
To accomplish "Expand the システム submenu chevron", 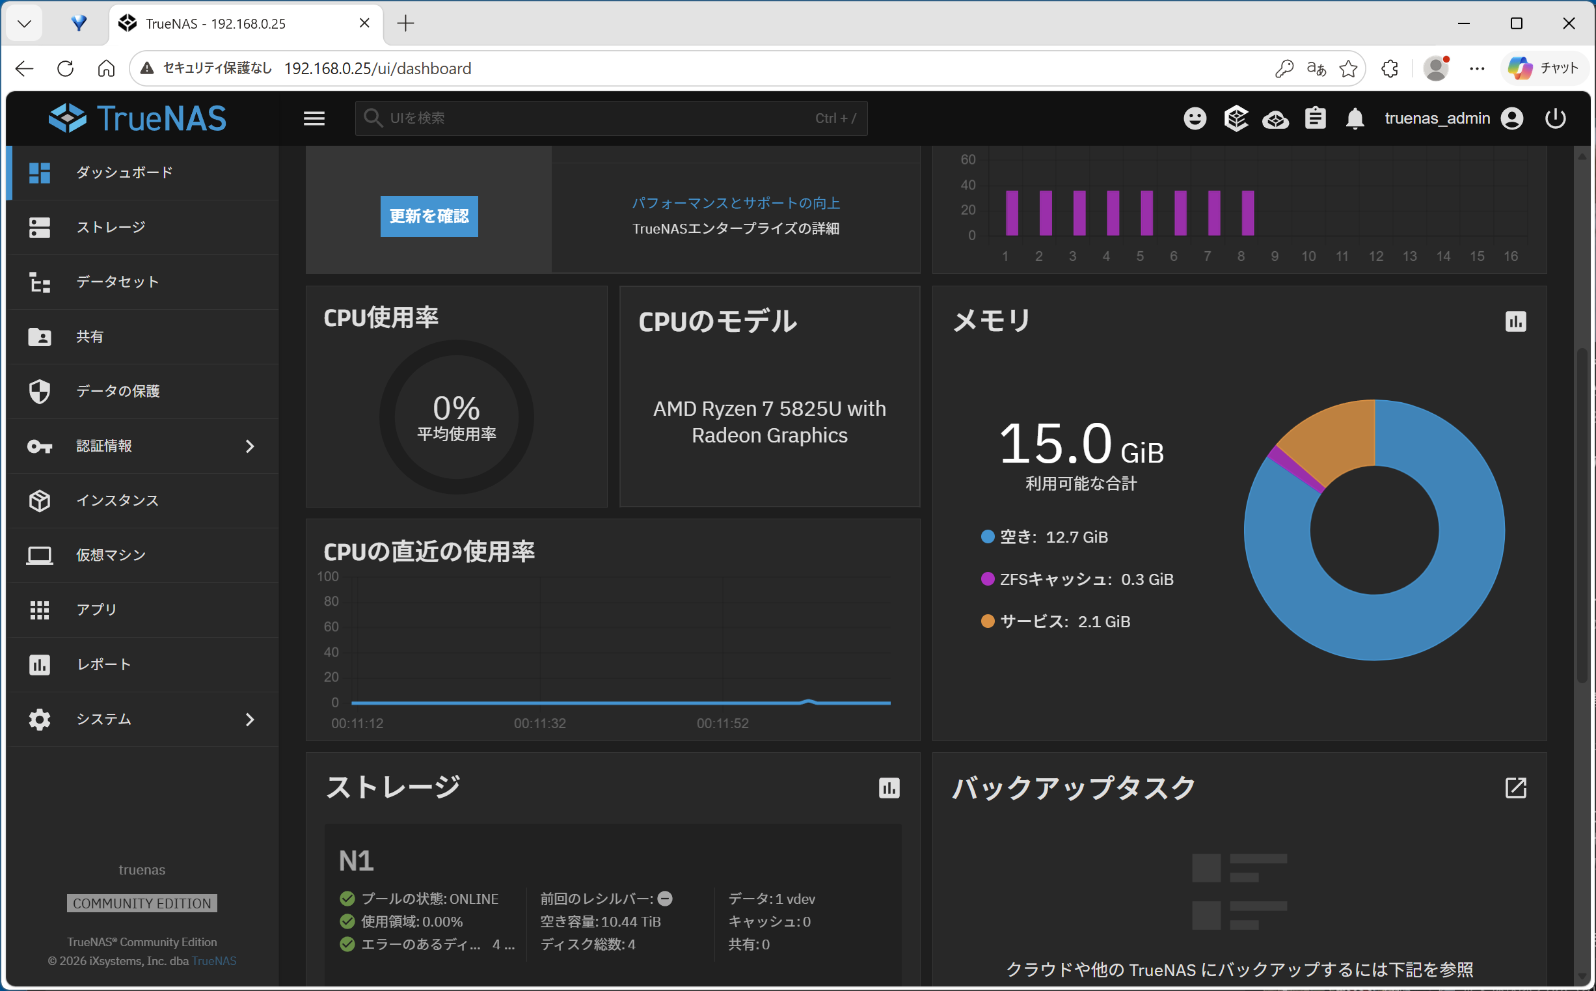I will [x=250, y=720].
